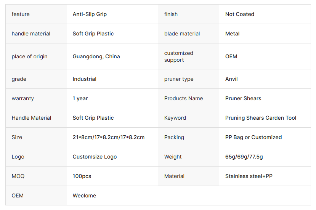
Task: Click the 'Anti-Slip Grip' feature value
Action: (x=90, y=14)
